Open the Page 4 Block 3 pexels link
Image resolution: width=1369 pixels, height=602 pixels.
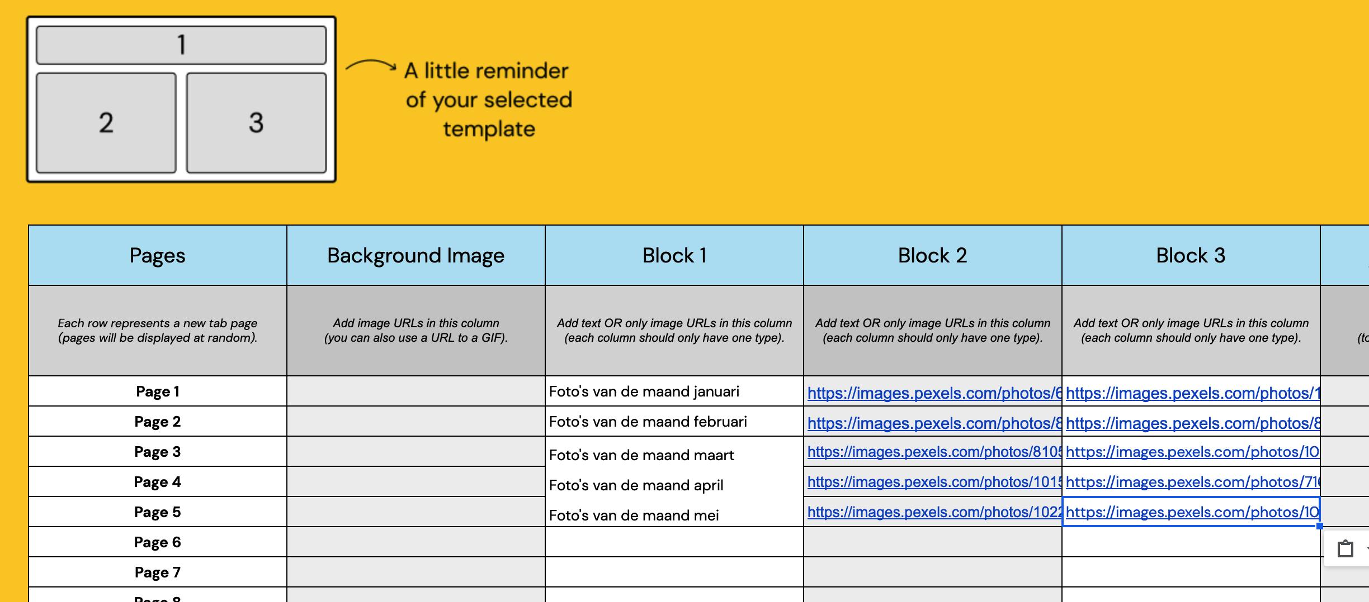1191,482
